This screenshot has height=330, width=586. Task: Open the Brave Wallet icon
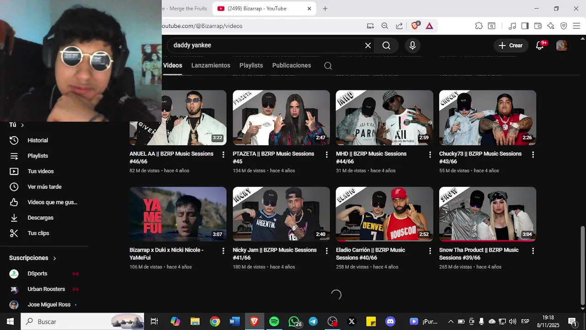point(538,26)
